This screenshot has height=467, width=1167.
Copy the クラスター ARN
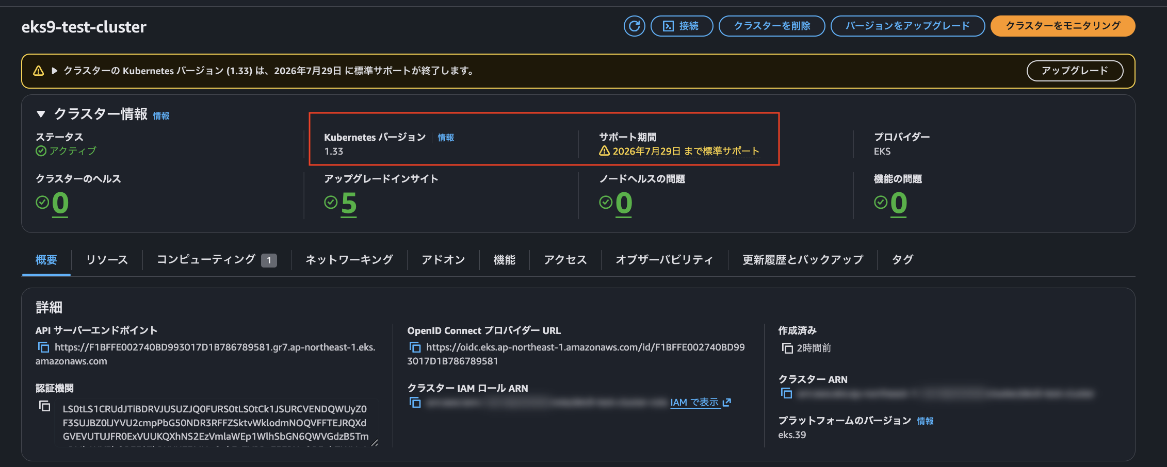[x=786, y=394]
